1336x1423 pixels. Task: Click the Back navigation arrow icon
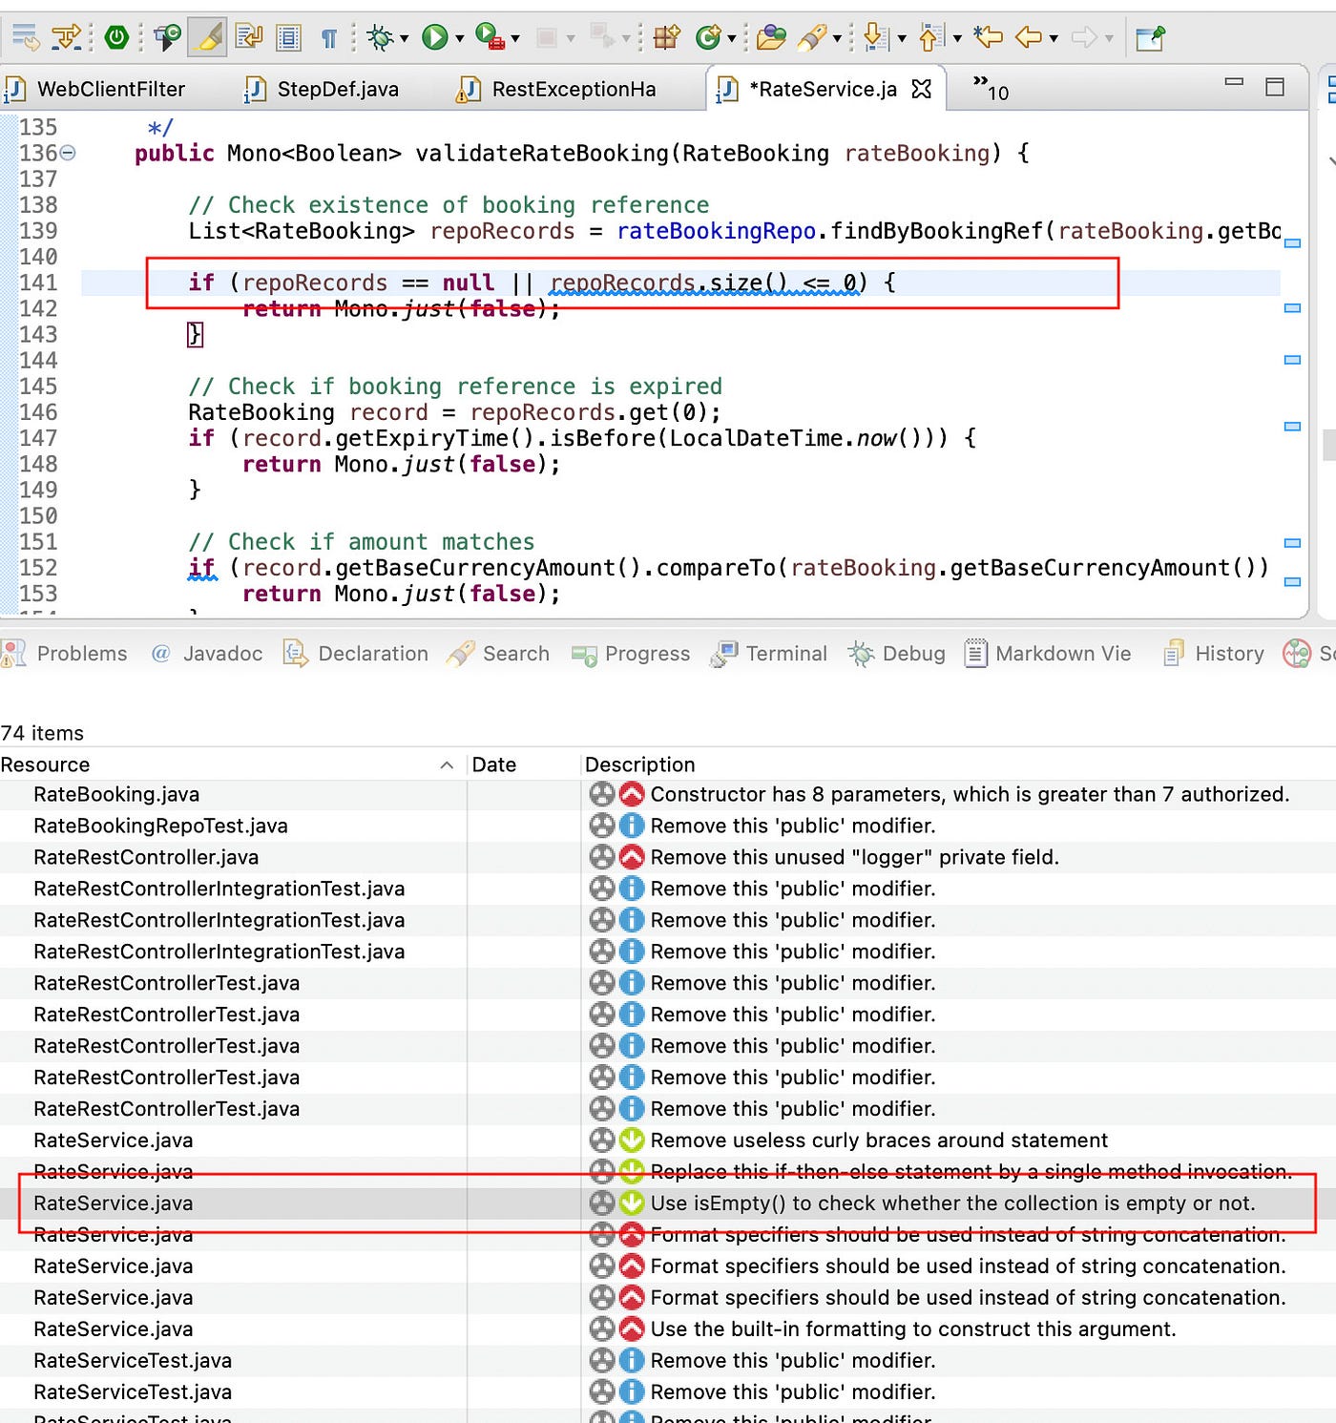(1028, 38)
